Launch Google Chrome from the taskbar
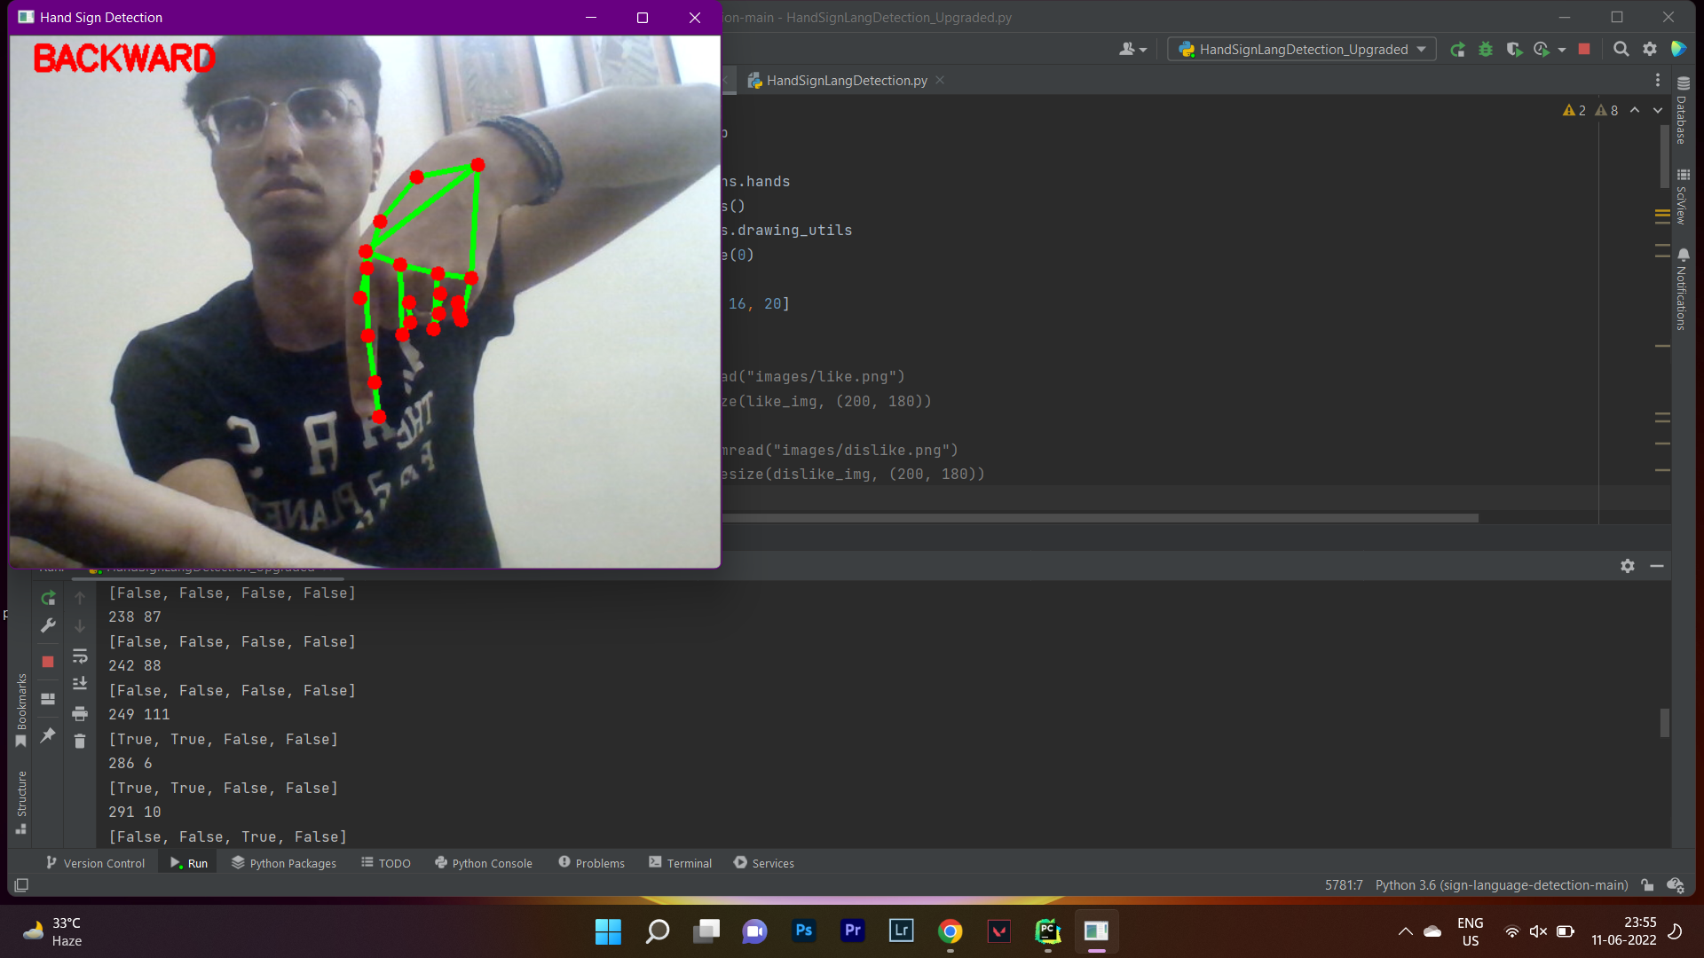The height and width of the screenshot is (958, 1704). pos(949,931)
